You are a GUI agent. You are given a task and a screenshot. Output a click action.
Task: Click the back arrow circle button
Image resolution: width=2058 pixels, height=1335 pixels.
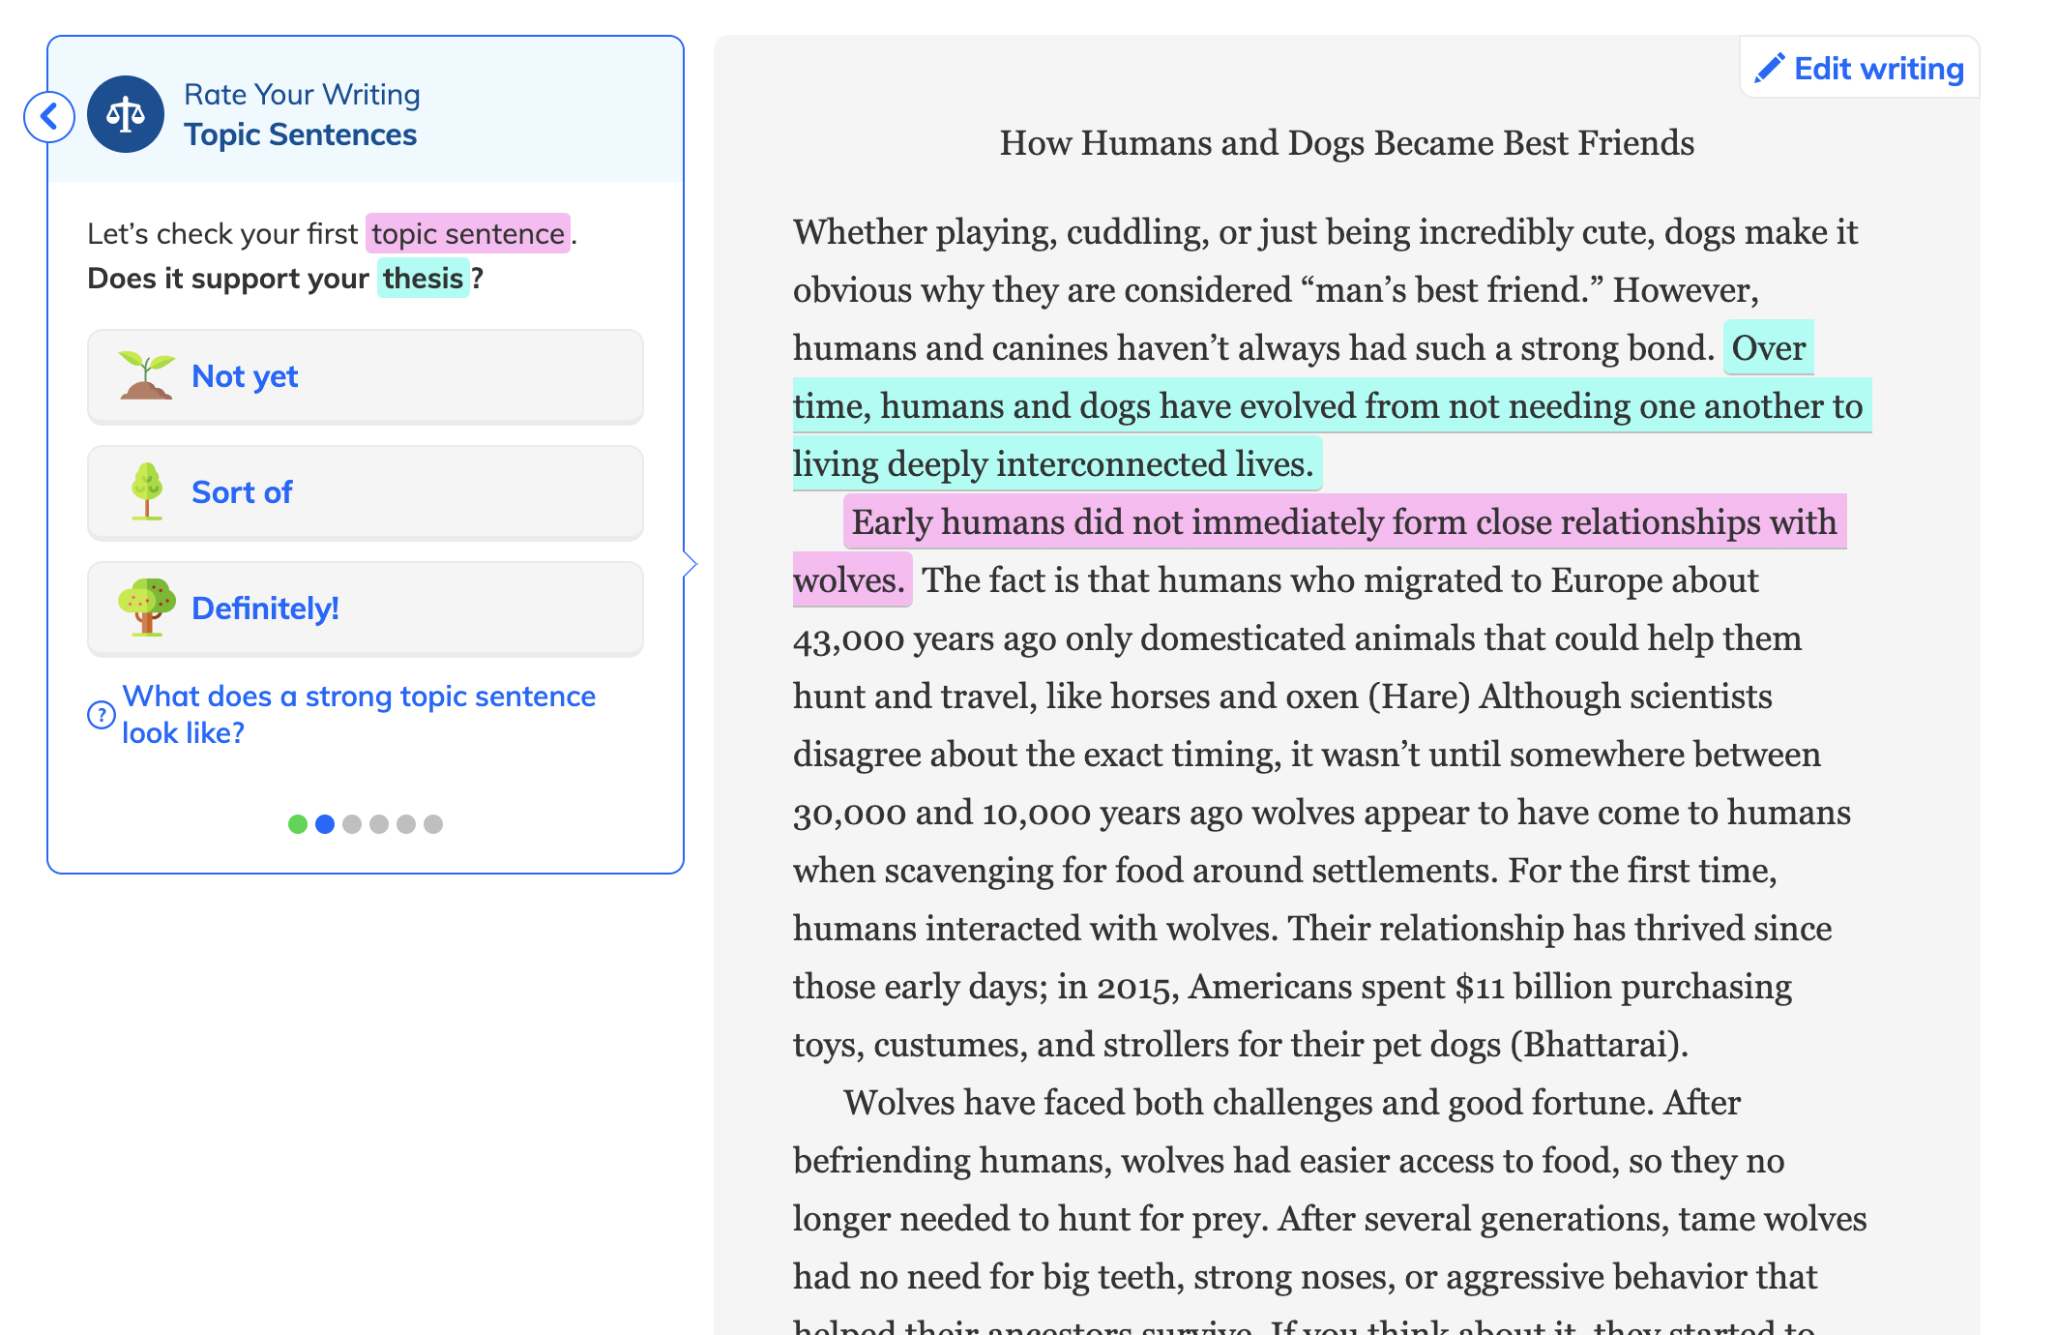tap(49, 117)
